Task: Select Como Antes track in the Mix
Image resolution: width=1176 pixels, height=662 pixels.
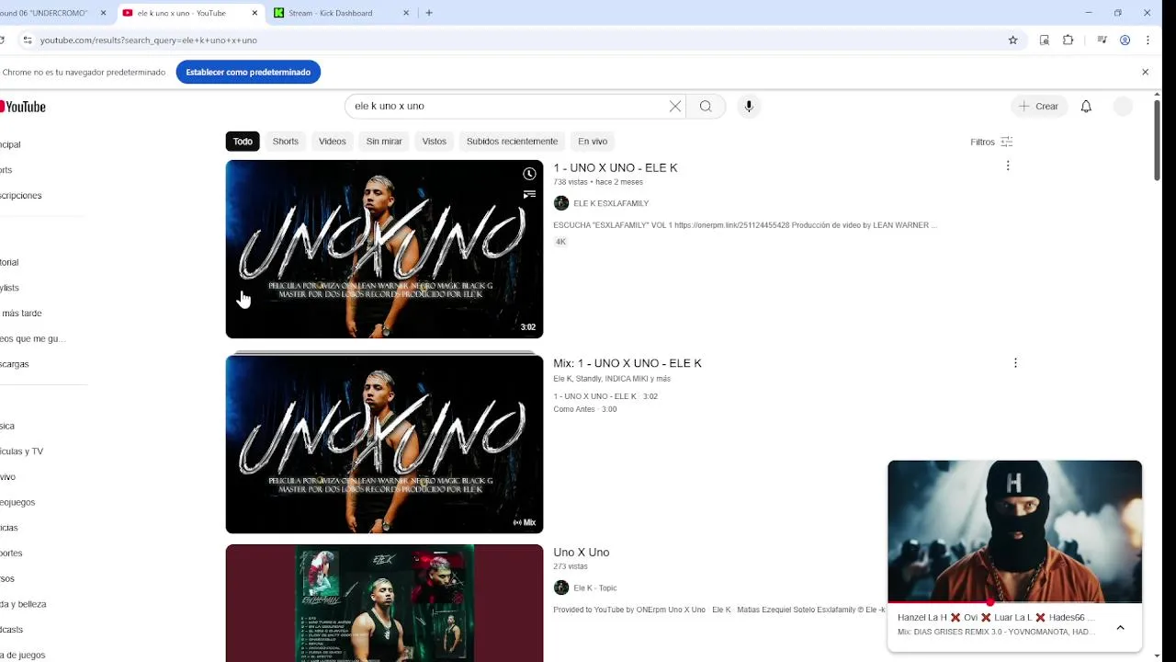Action: 584,409
